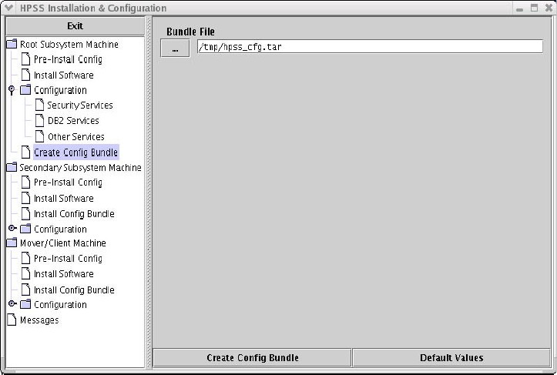The height and width of the screenshot is (375, 557).
Task: Open Security Services configuration
Action: [80, 105]
